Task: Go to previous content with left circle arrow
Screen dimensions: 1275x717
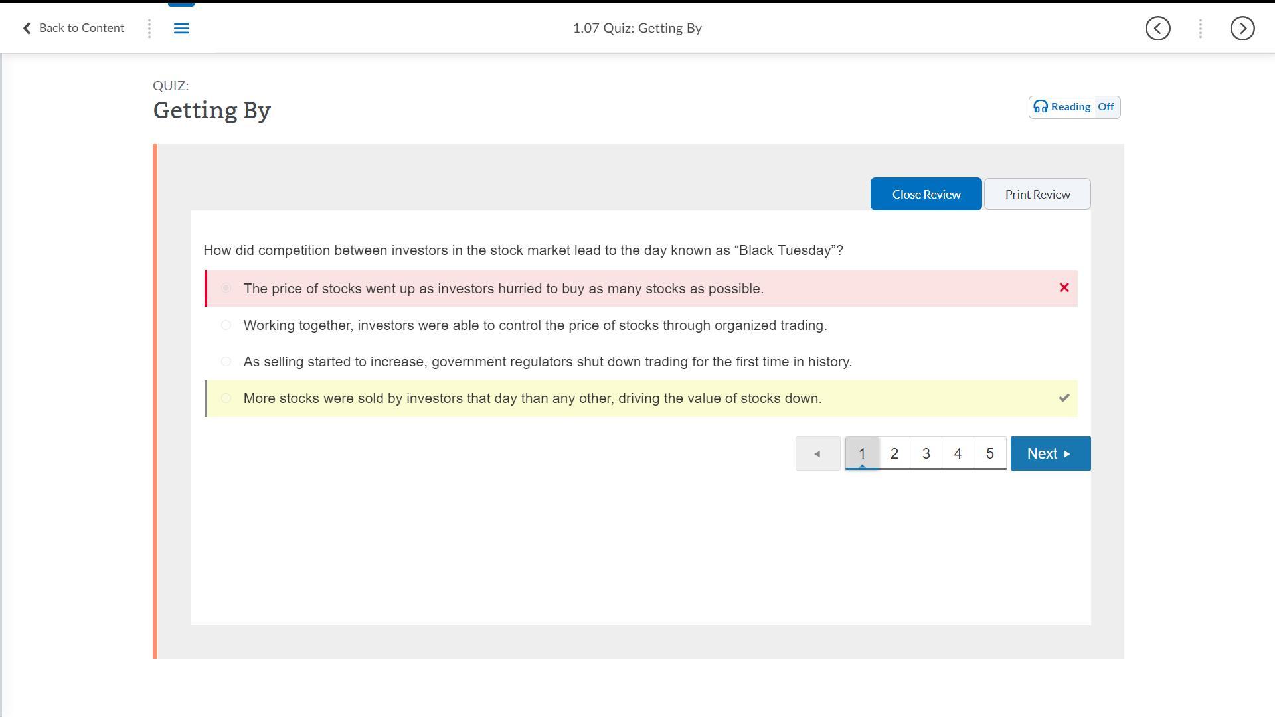Action: click(x=1157, y=28)
